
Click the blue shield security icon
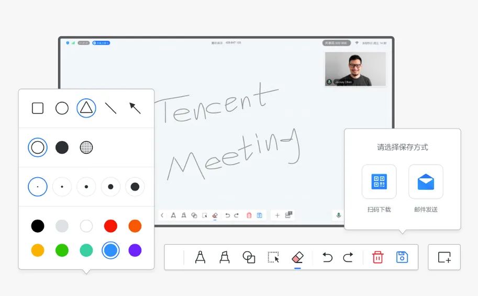(68, 43)
